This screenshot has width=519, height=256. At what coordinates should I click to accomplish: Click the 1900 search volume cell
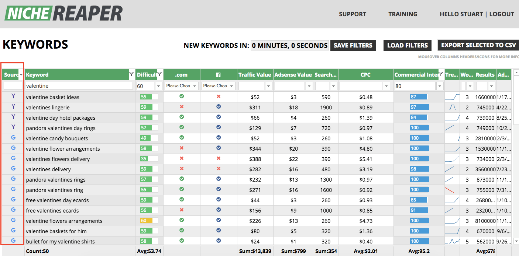pyautogui.click(x=326, y=108)
